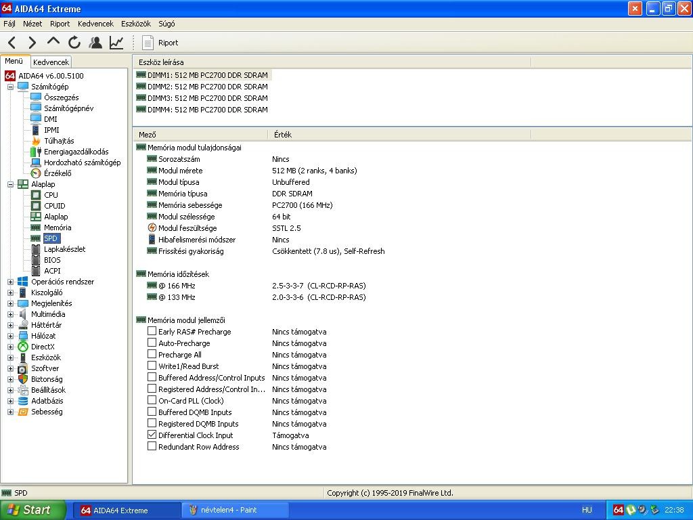Go back with the left arrow toolbar icon
This screenshot has height=520, width=693.
point(12,43)
